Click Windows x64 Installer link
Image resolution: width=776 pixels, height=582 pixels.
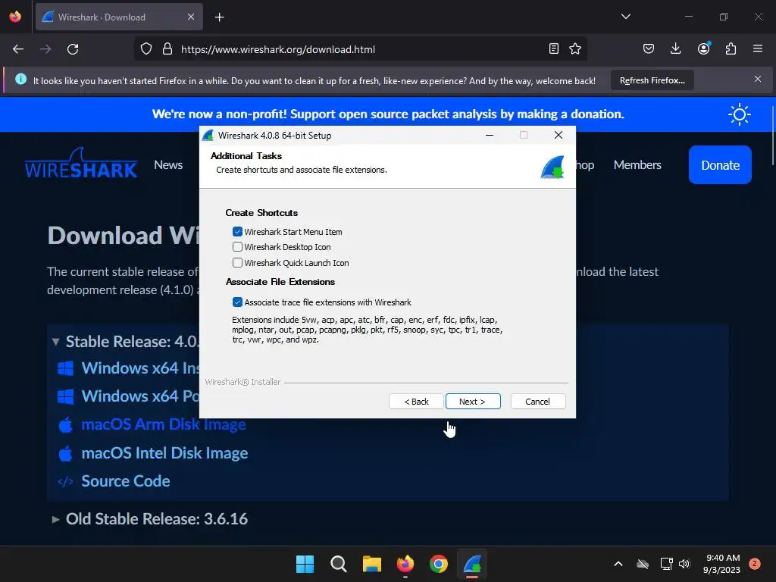click(140, 368)
